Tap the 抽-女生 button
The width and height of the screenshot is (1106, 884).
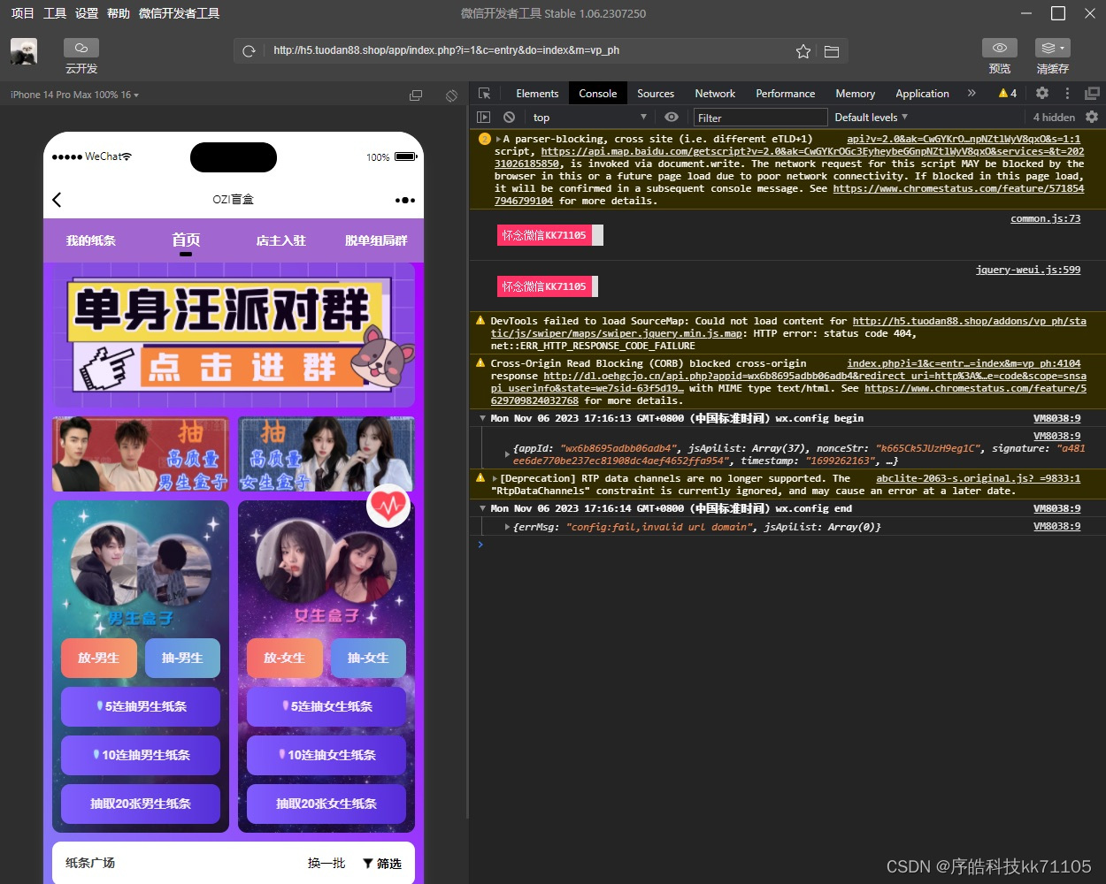click(368, 658)
